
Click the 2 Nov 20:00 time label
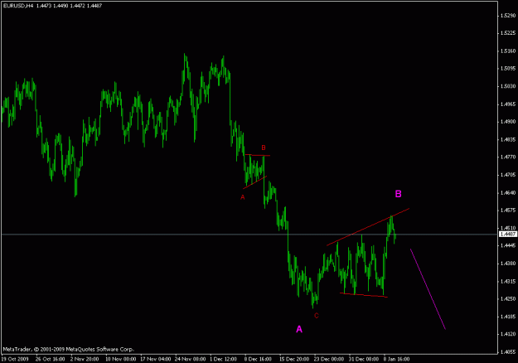click(x=85, y=359)
